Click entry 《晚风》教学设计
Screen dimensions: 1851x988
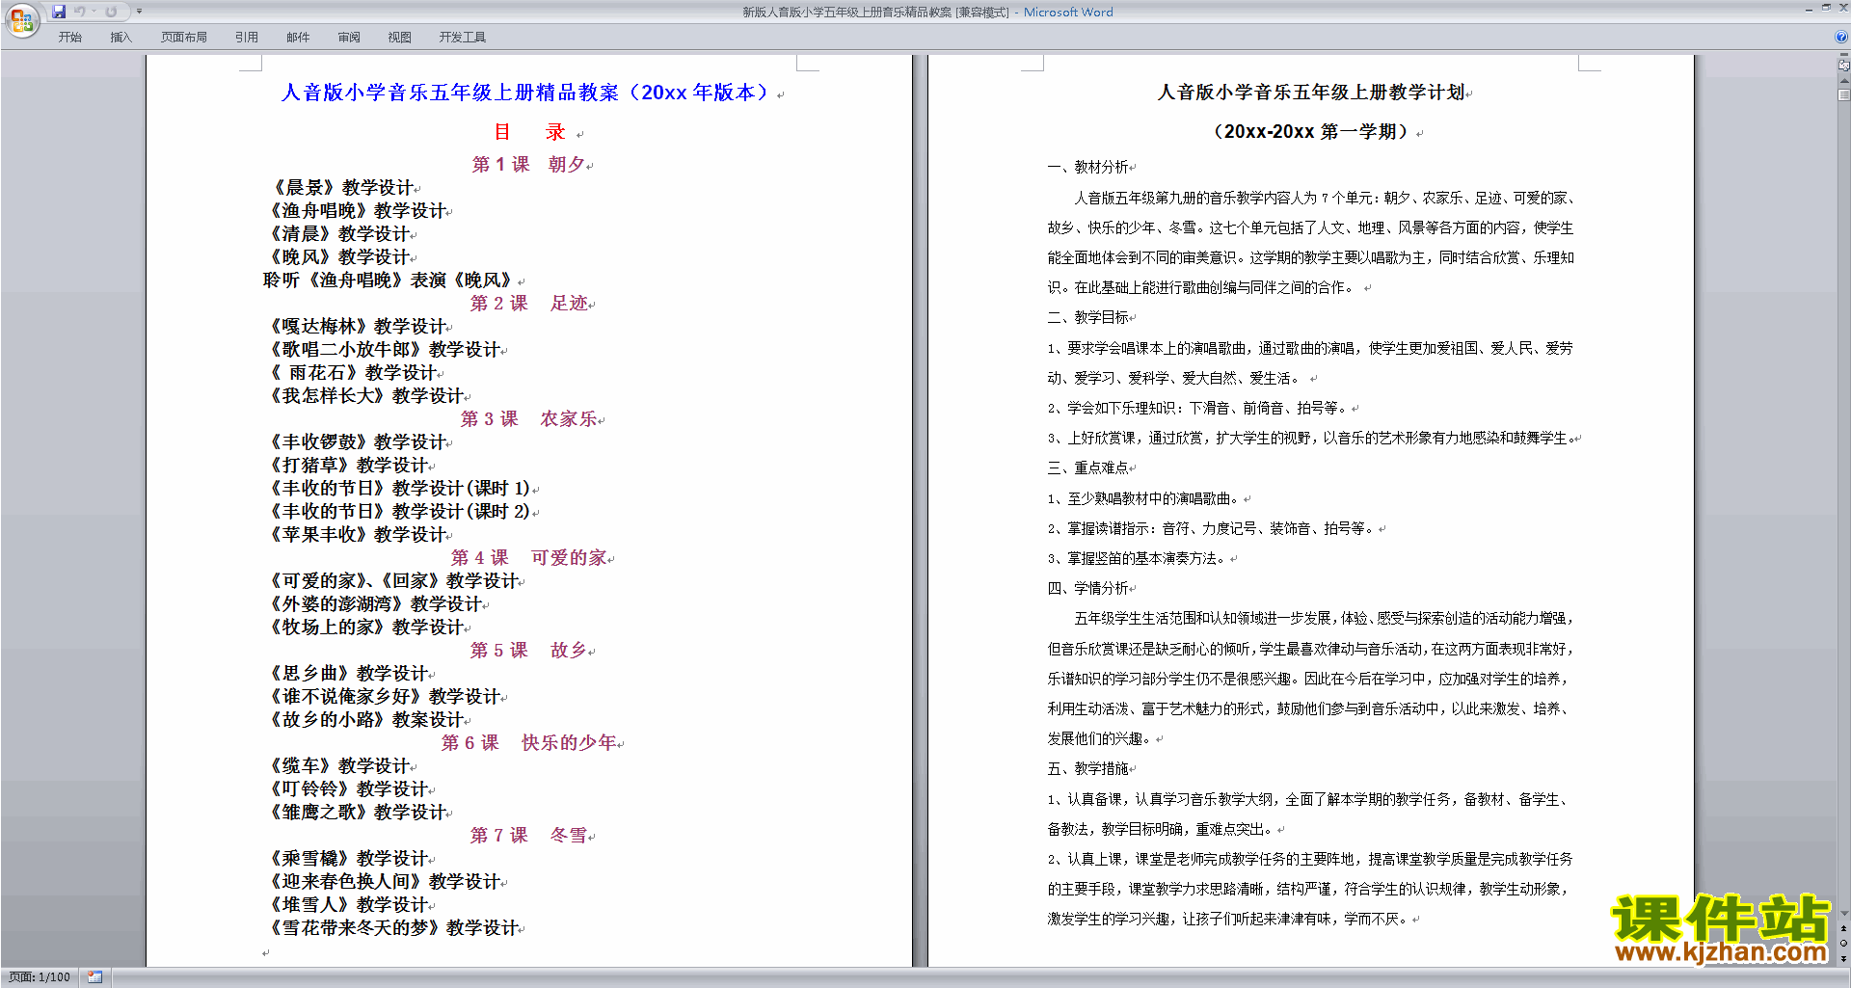(340, 257)
